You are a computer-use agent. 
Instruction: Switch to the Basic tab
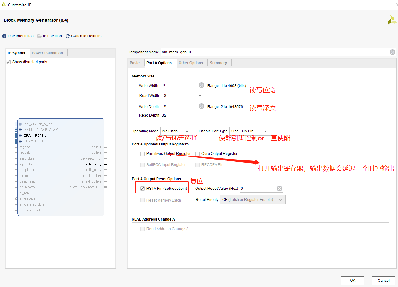pyautogui.click(x=135, y=63)
